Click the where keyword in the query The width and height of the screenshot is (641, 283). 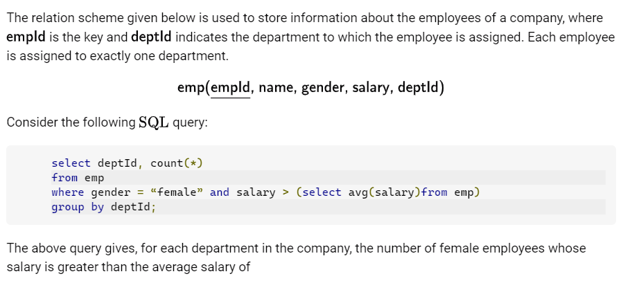click(67, 192)
